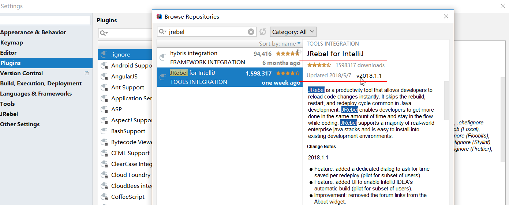Click the TOOLS INTEGRATION category label in details

[x=333, y=44]
